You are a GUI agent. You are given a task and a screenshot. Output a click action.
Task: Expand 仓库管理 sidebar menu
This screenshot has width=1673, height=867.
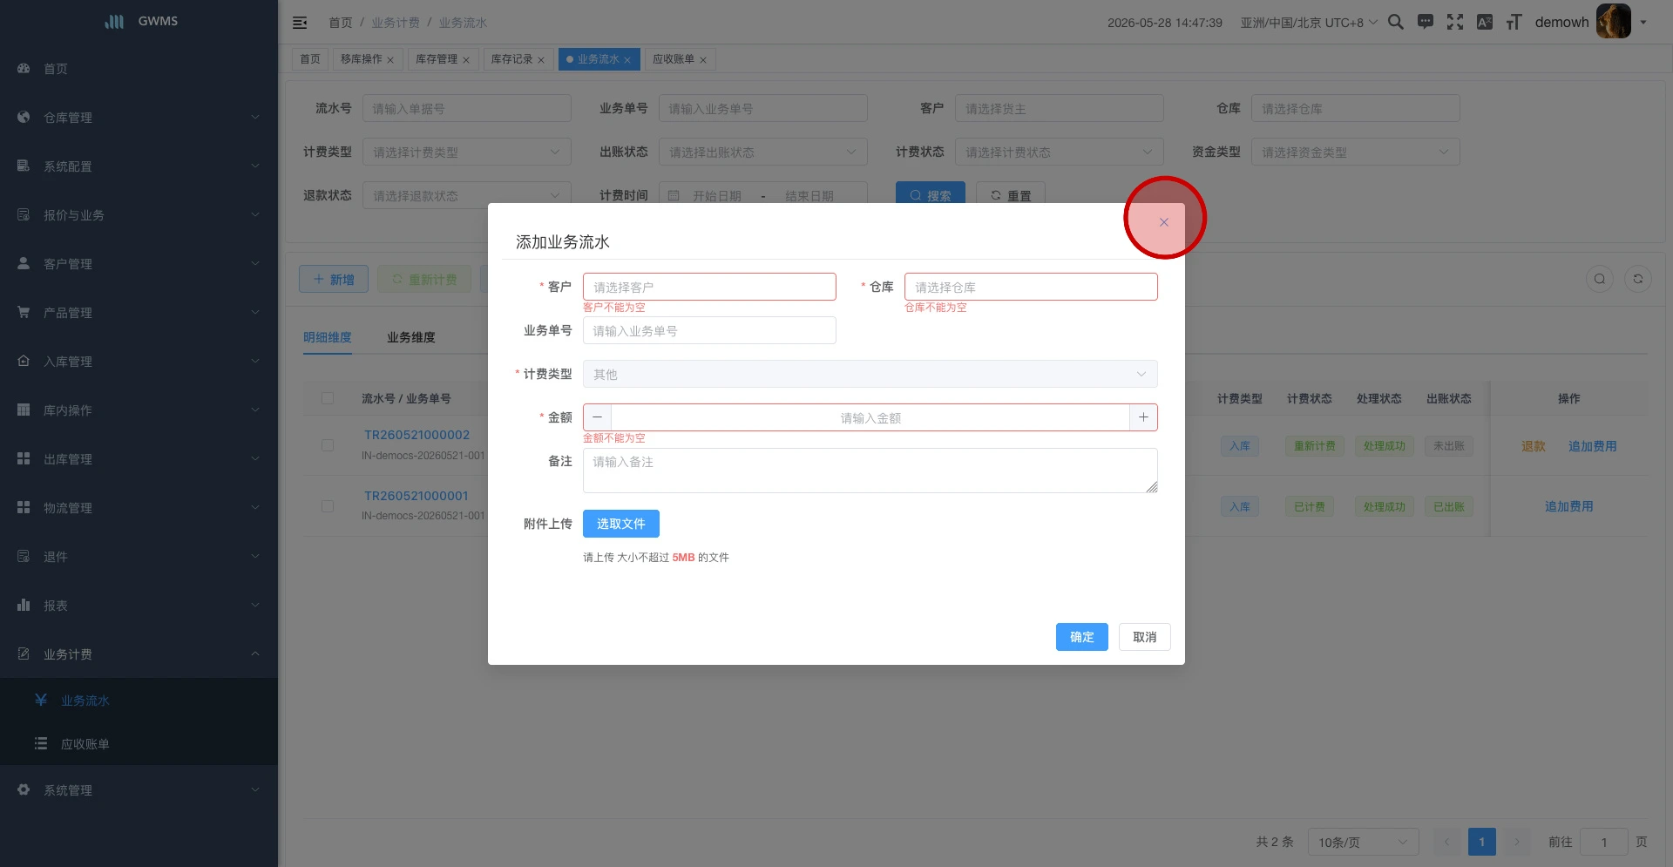point(139,118)
